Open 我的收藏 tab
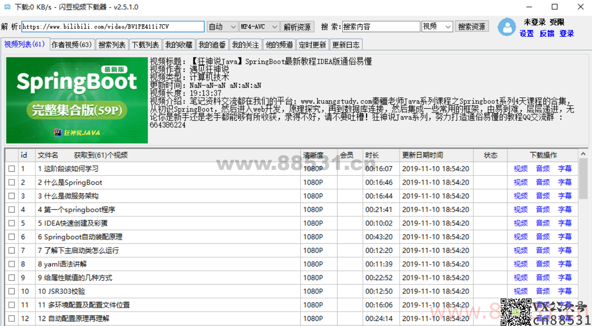The height and width of the screenshot is (326, 592). pos(179,45)
